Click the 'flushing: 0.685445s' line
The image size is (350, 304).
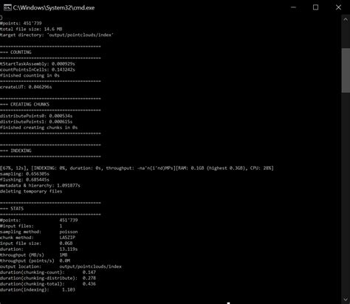(x=24, y=179)
